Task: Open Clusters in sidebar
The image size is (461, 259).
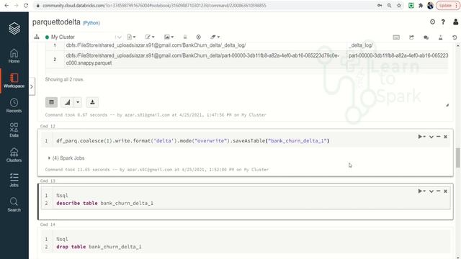Action: (14, 155)
